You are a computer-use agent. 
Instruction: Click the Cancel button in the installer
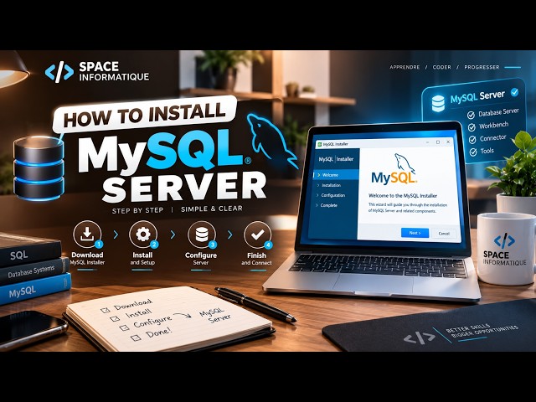[x=444, y=234]
